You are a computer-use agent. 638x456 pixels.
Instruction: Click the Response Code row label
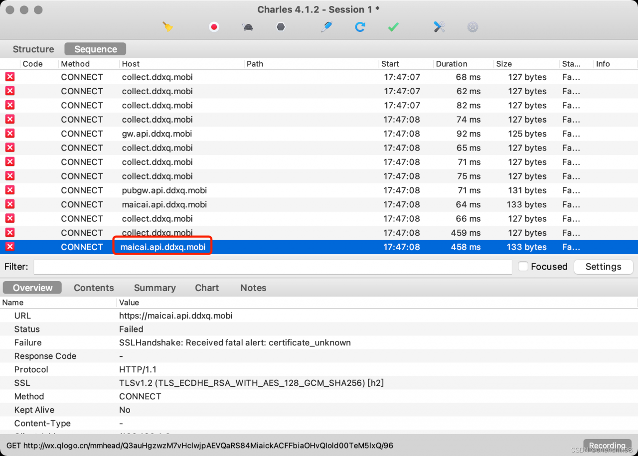pos(45,356)
